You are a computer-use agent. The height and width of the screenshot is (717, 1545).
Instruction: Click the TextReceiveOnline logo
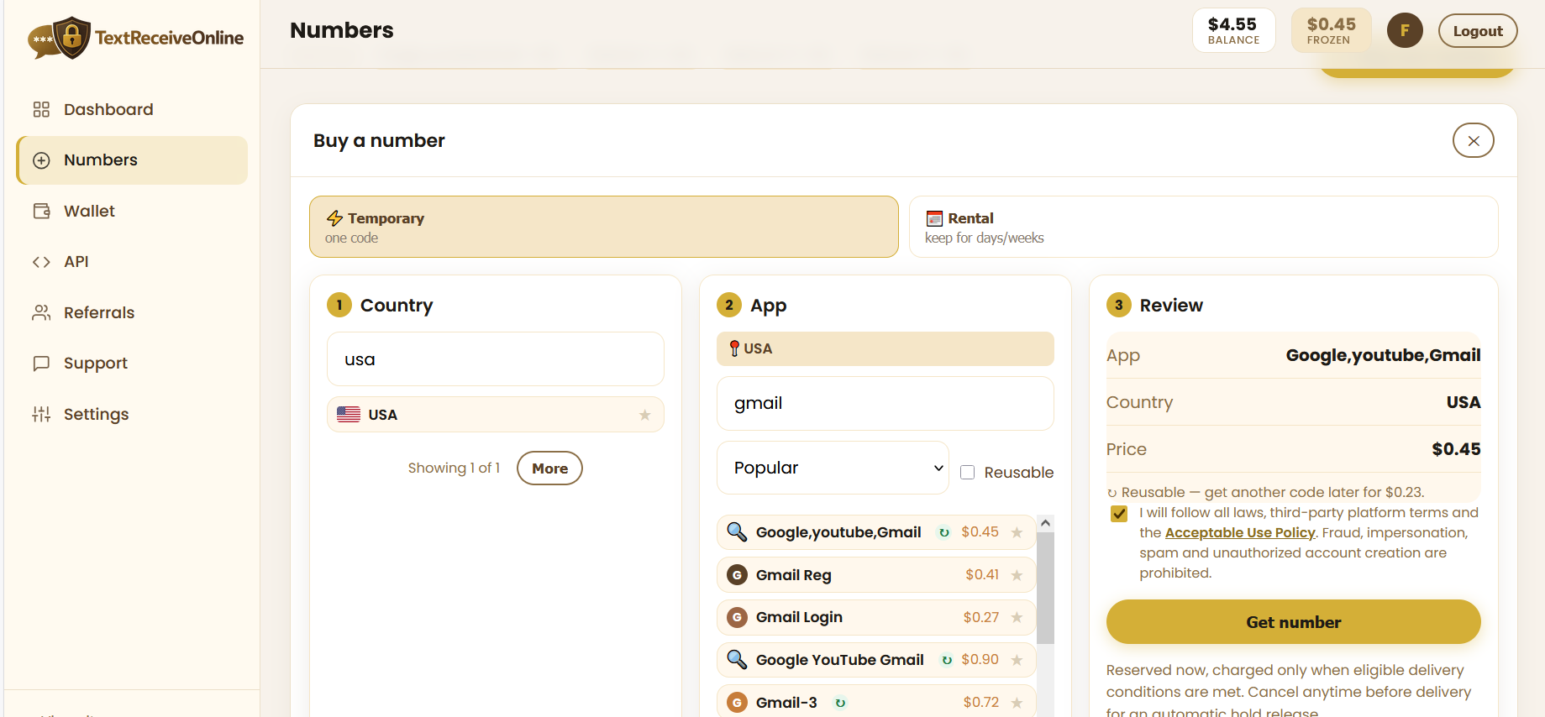tap(135, 38)
